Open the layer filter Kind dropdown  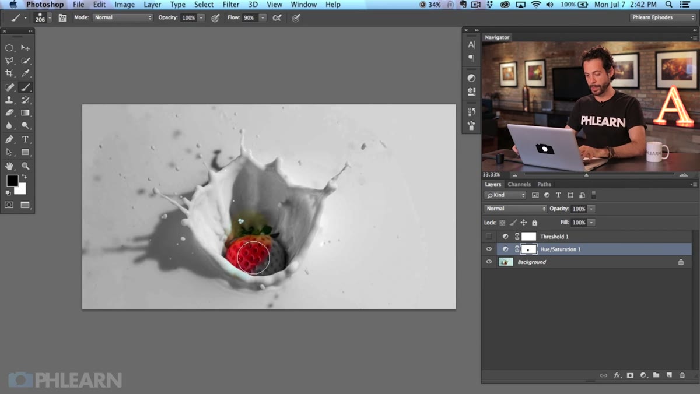[x=506, y=195]
